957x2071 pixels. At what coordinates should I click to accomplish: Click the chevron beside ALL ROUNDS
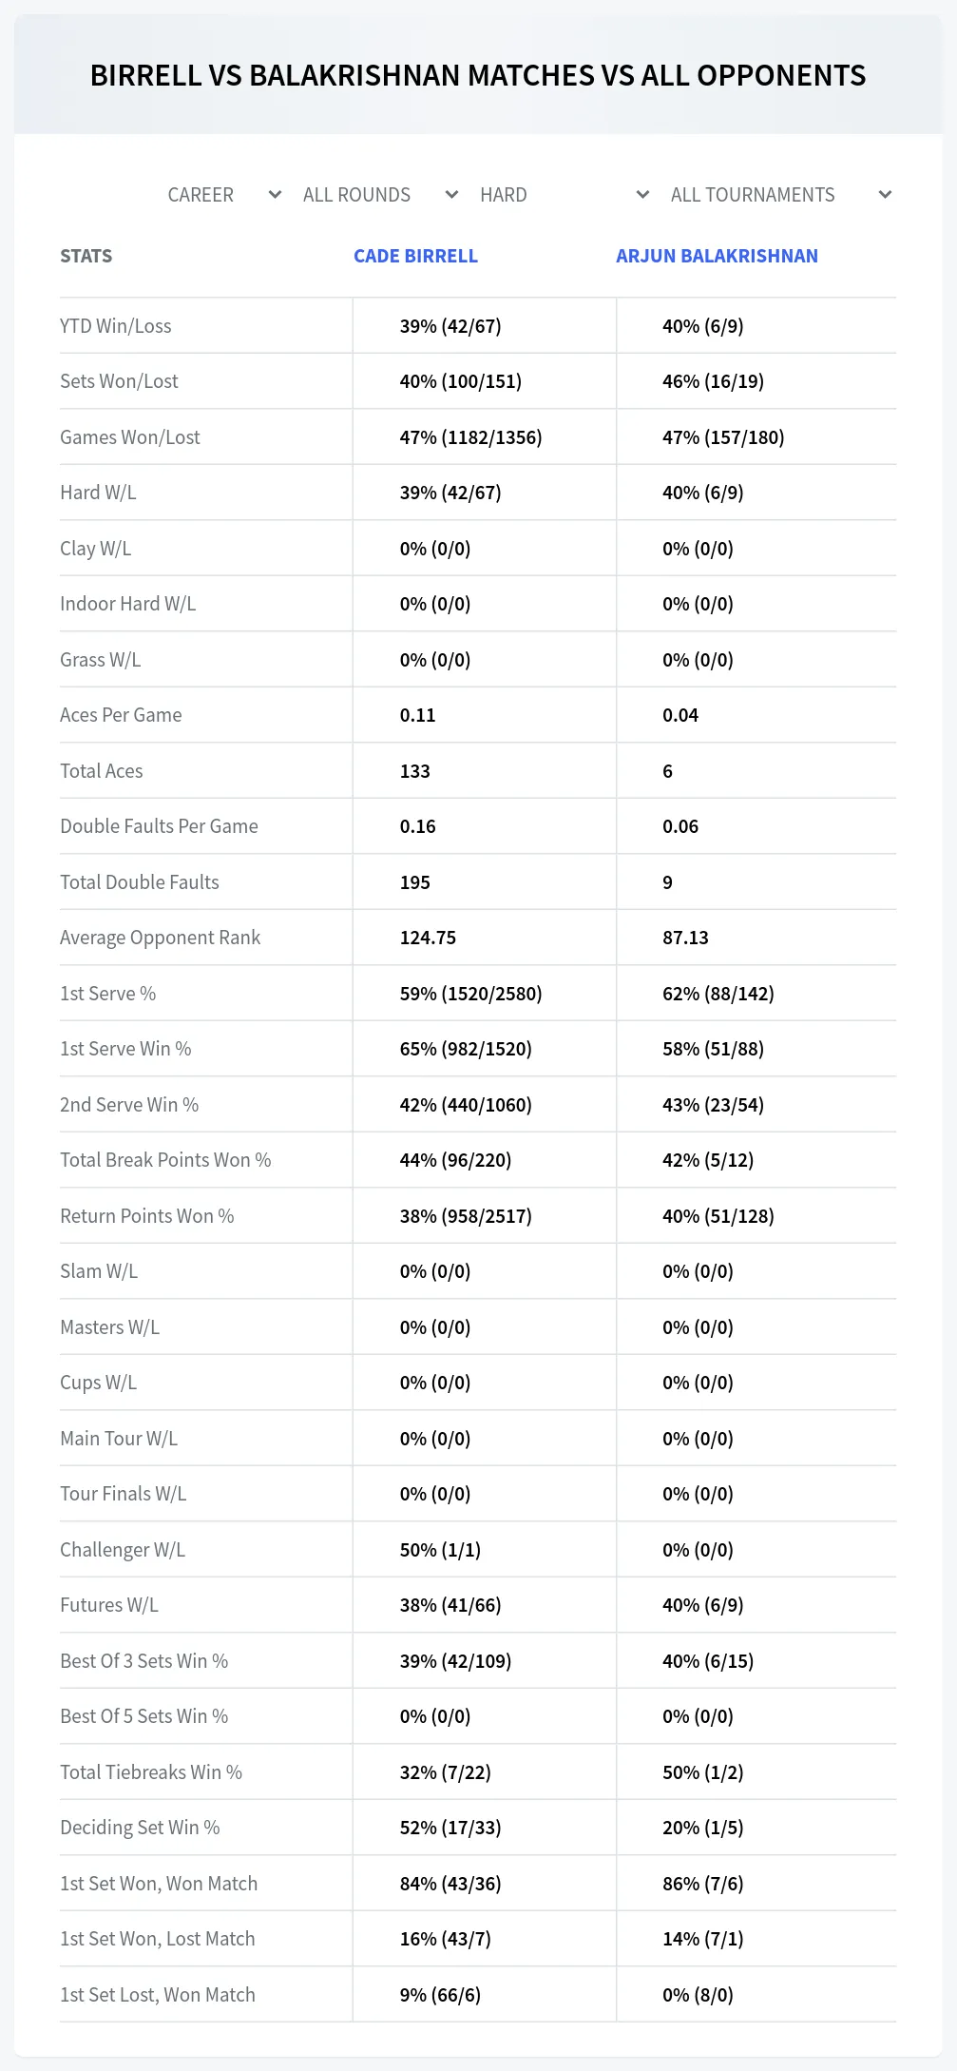point(451,195)
